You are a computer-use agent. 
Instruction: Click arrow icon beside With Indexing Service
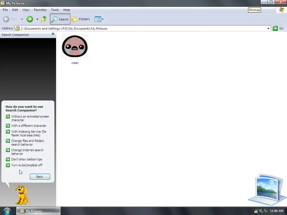coord(8,132)
